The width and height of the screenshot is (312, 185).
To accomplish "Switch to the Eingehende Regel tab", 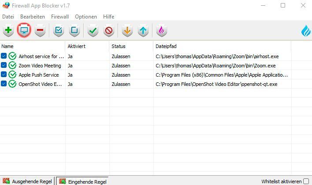I will coord(83,181).
